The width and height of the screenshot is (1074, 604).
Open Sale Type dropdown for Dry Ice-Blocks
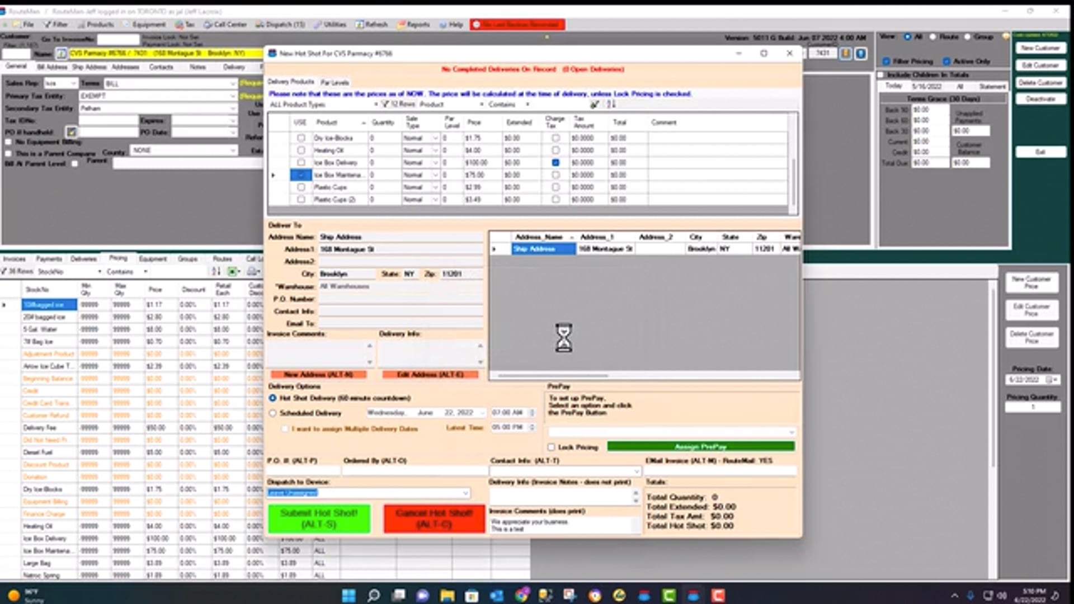[435, 138]
